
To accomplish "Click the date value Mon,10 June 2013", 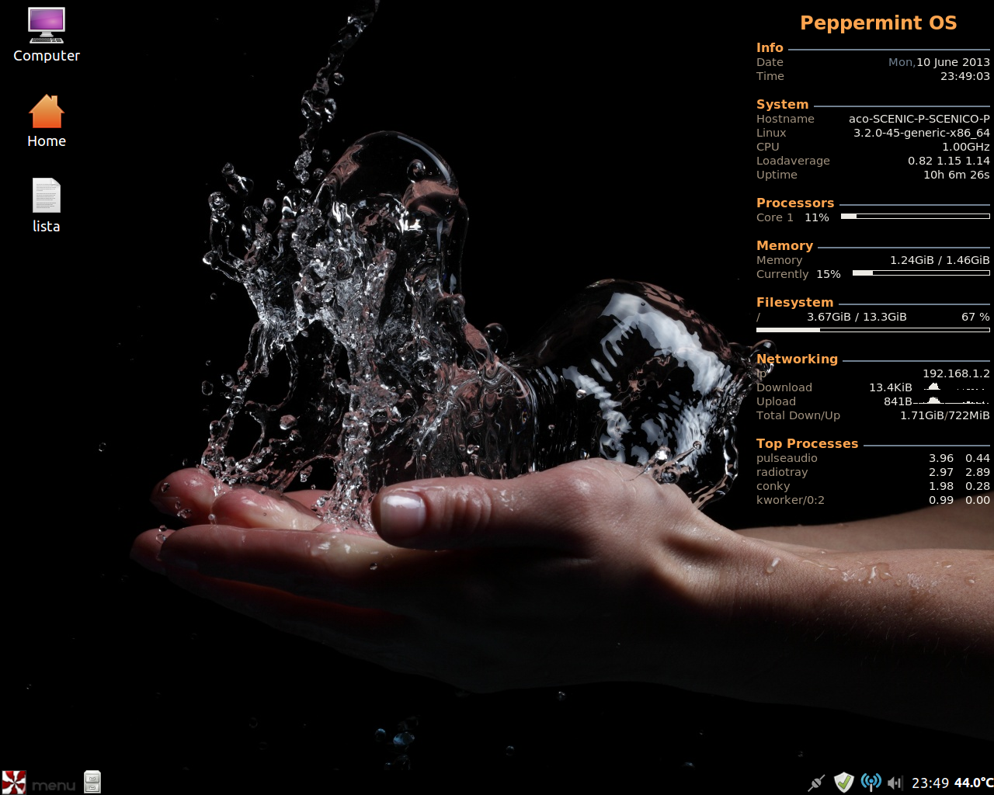I will pos(939,62).
